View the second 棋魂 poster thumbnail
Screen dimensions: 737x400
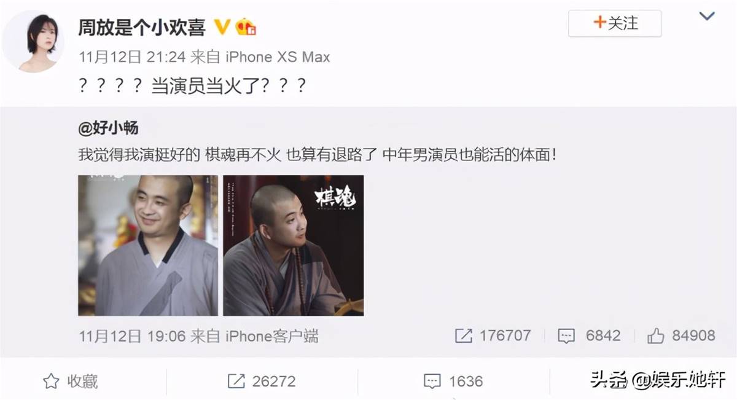(x=293, y=245)
